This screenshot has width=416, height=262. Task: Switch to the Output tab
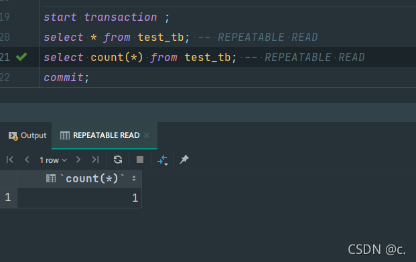pos(27,135)
